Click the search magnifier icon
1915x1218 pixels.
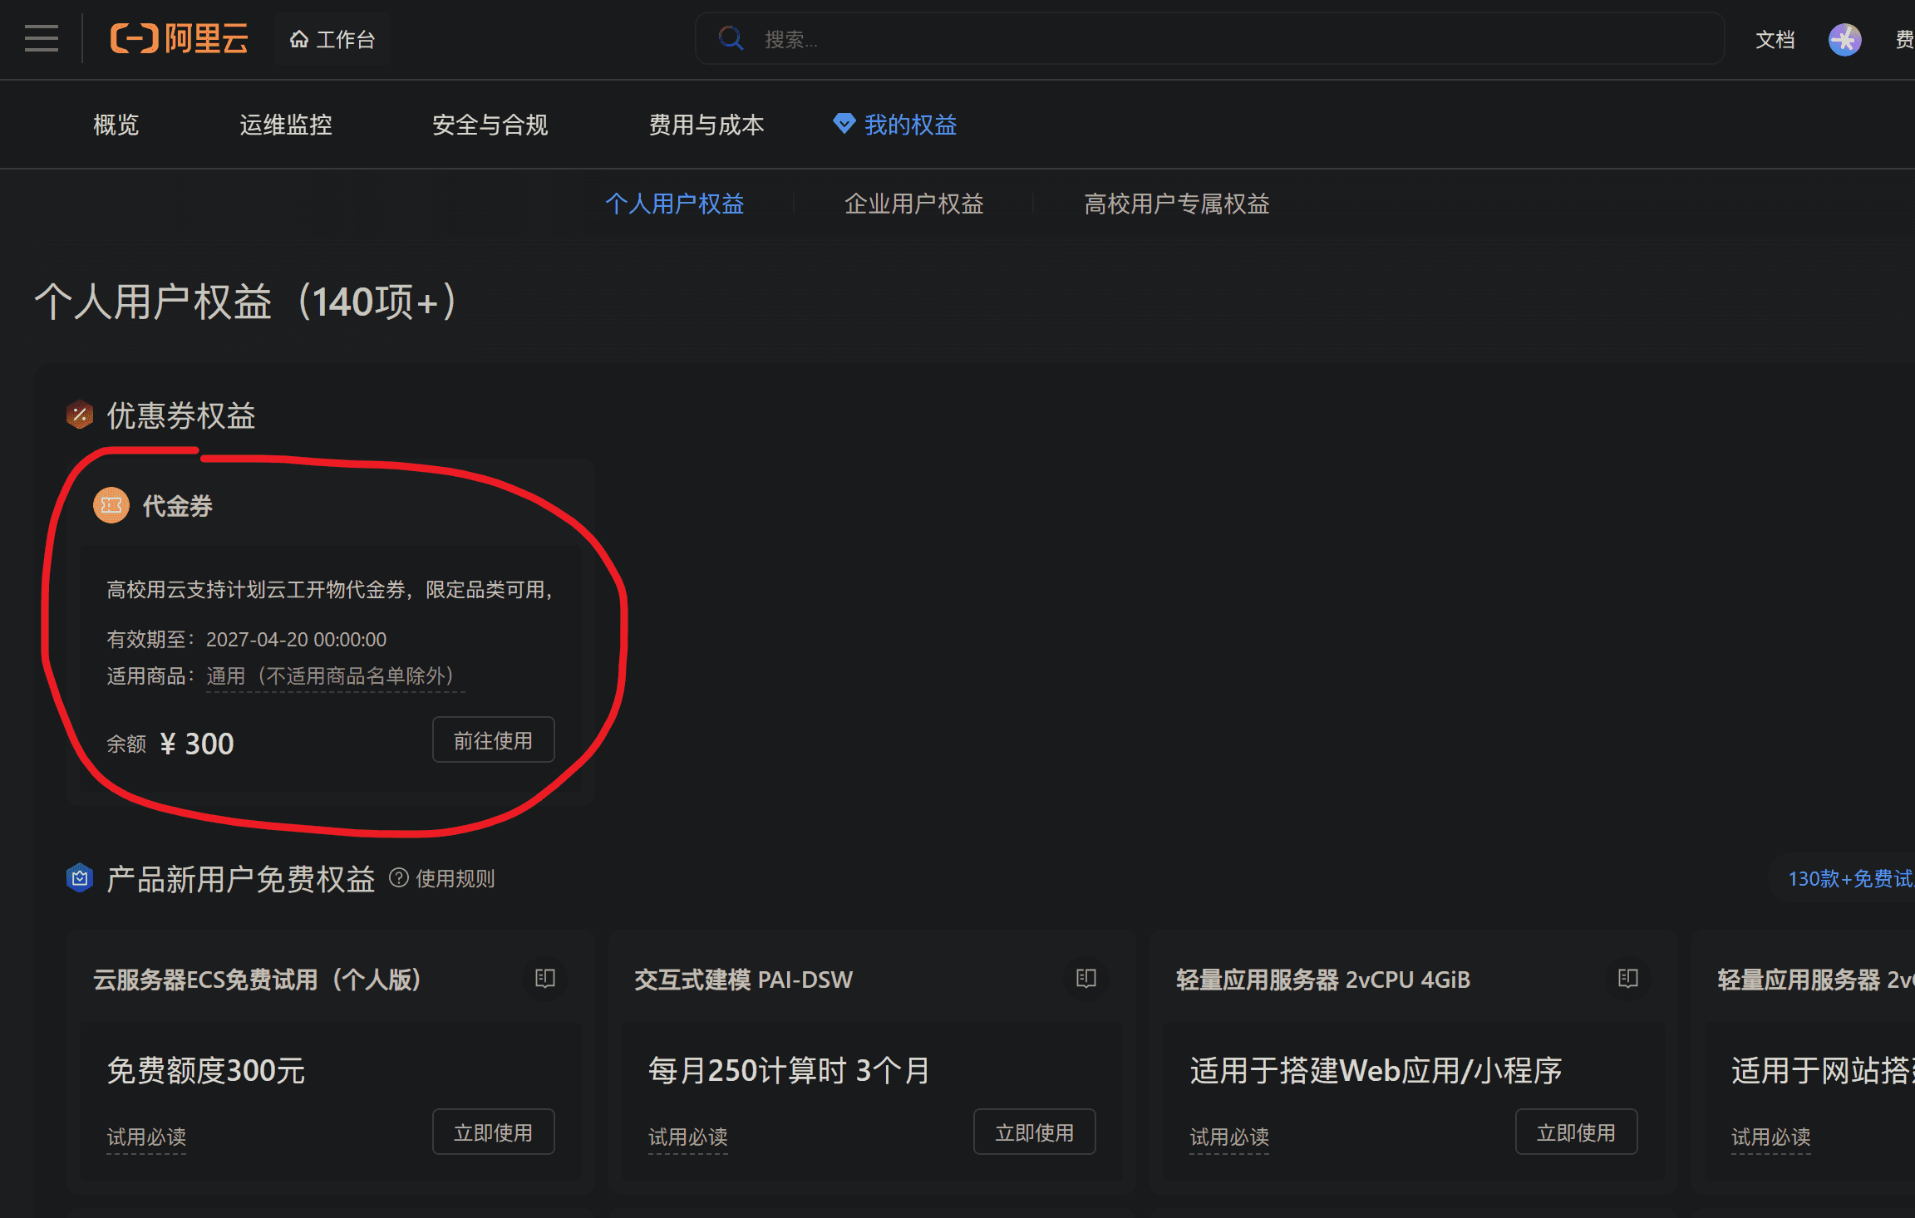pyautogui.click(x=731, y=38)
